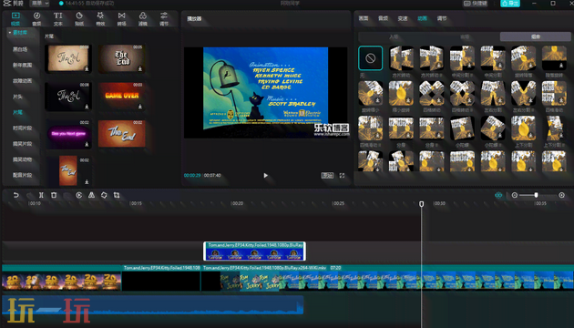The image size is (574, 328).
Task: Click the crop icon in the timeline toolbar
Action: click(x=117, y=195)
